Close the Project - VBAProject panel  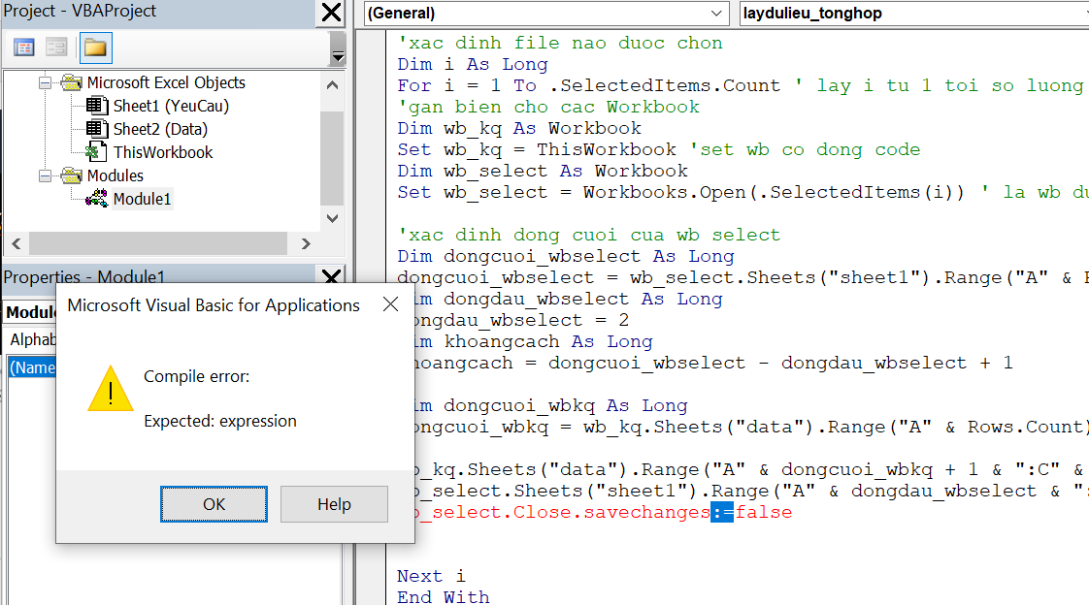click(331, 13)
